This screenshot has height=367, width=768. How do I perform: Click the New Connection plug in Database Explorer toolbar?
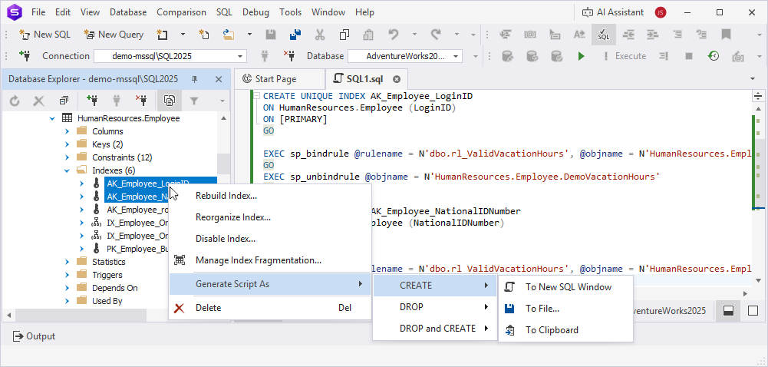tap(91, 101)
